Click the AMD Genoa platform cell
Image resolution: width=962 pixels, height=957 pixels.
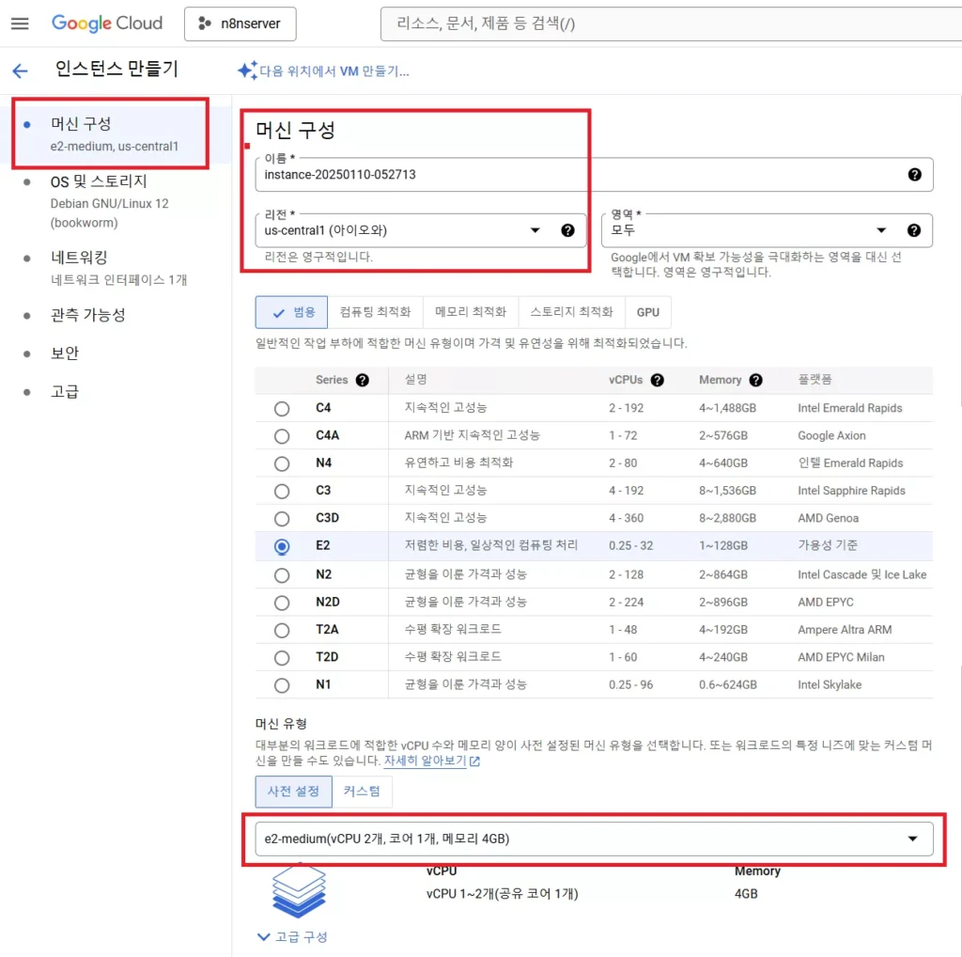tap(828, 518)
